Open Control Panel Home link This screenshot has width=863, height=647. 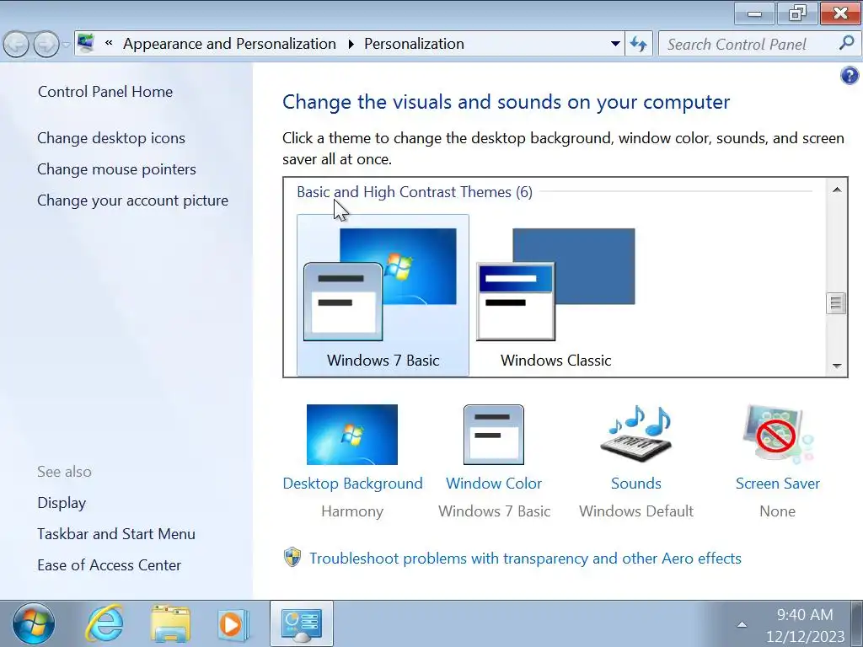105,91
